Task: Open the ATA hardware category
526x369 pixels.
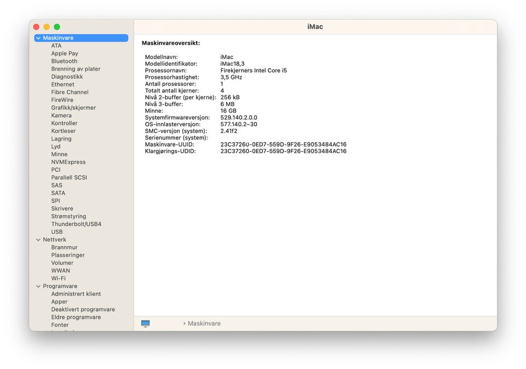Action: coord(56,45)
